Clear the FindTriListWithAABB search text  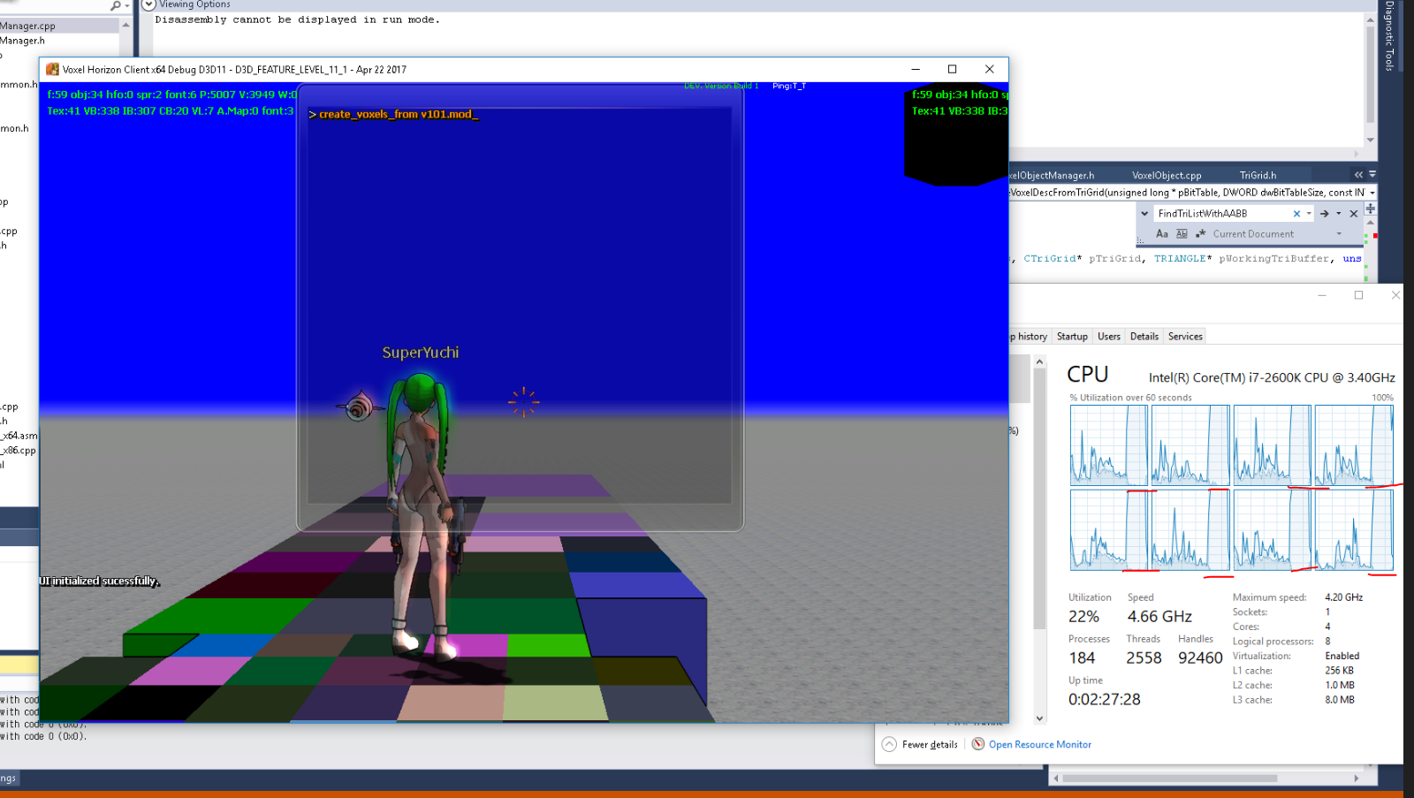[x=1296, y=214]
